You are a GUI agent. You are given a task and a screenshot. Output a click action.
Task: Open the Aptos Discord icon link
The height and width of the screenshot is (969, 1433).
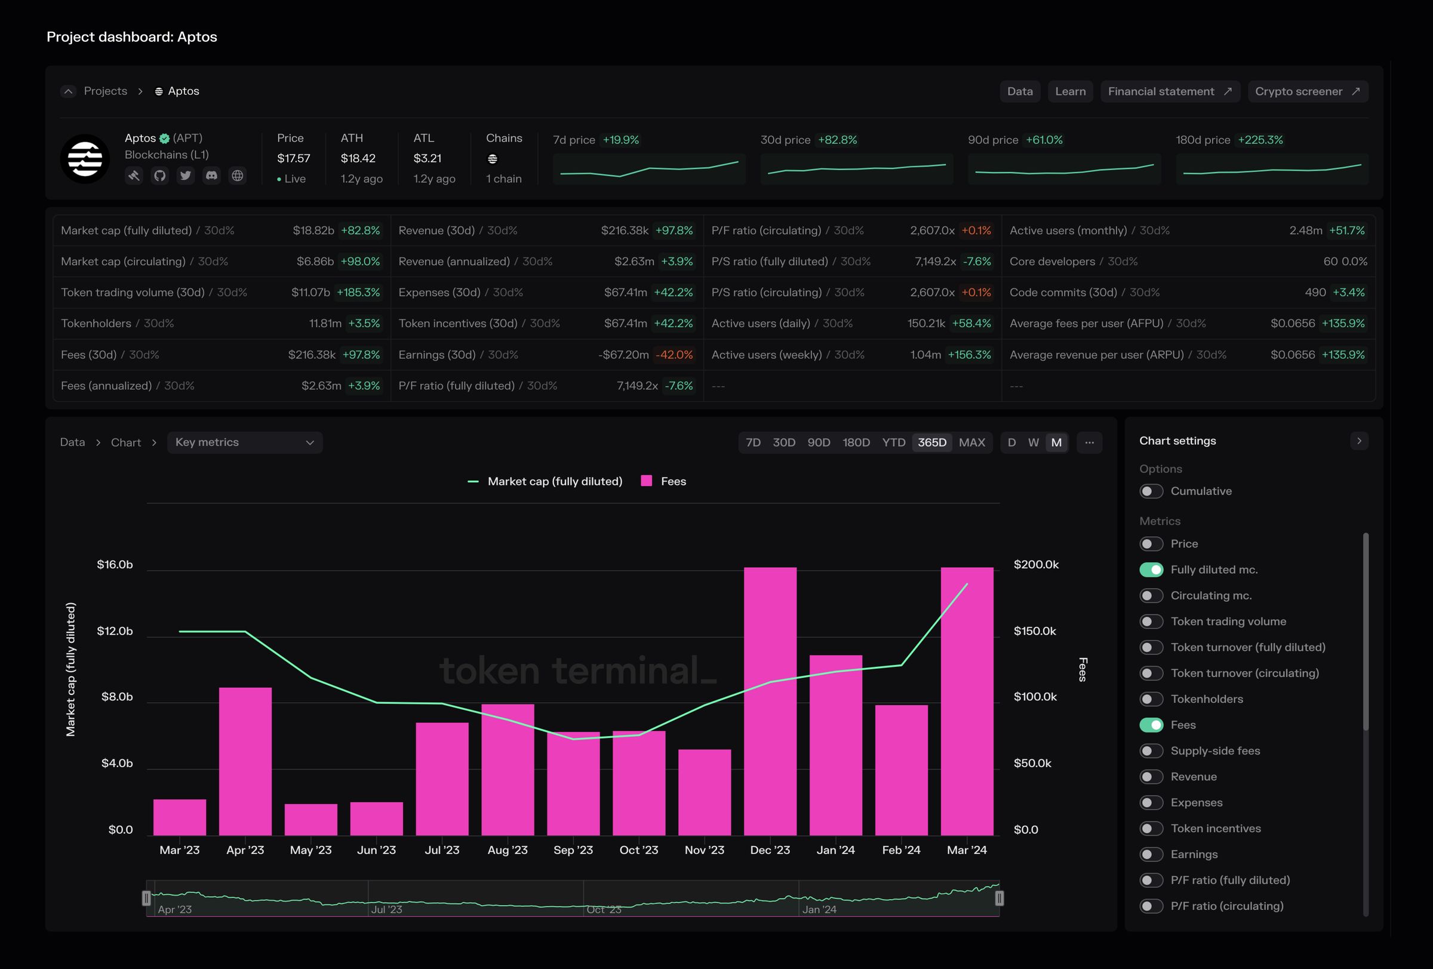click(211, 176)
